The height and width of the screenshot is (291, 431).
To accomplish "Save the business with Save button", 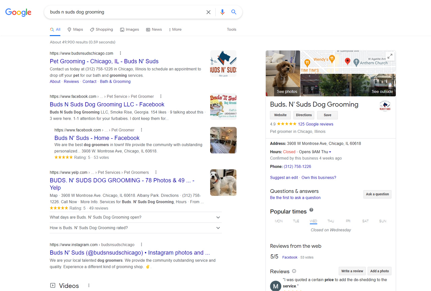I will [x=328, y=115].
